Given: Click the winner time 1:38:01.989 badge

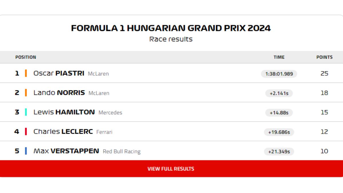Looking at the screenshot, I should (x=279, y=74).
